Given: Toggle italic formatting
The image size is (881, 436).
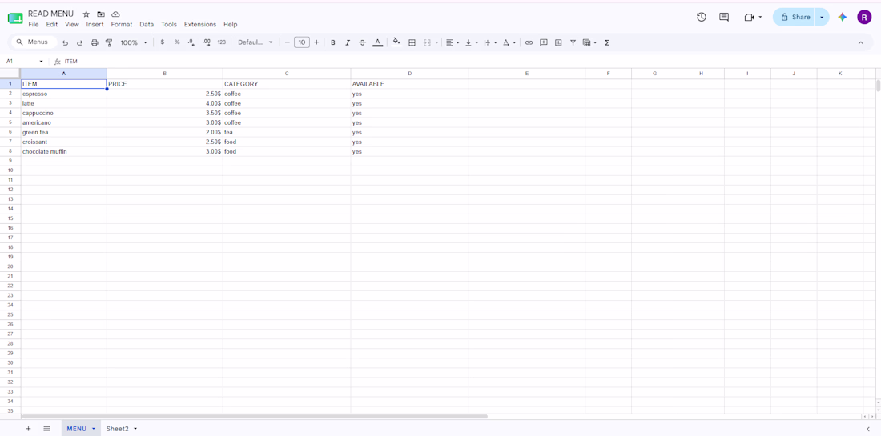Looking at the screenshot, I should [x=348, y=42].
